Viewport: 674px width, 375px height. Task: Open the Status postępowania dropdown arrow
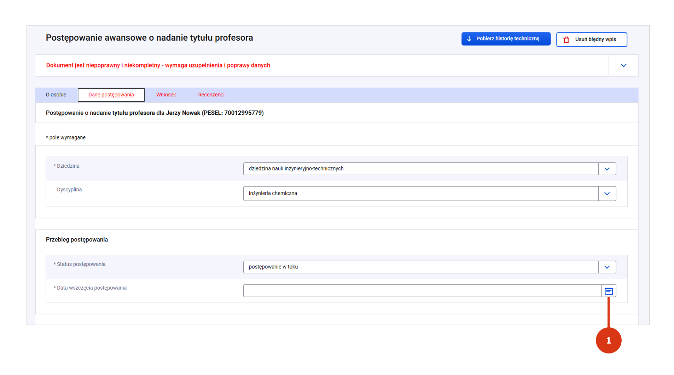point(607,267)
